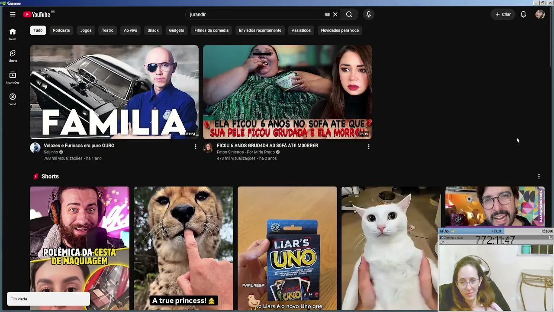Click the magnifying glass search button
Screen dimensions: 554x312
pyautogui.click(x=349, y=14)
